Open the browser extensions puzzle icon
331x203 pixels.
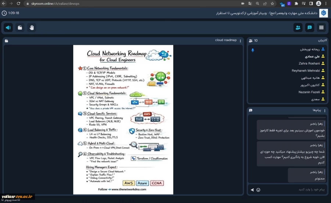click(x=296, y=4)
